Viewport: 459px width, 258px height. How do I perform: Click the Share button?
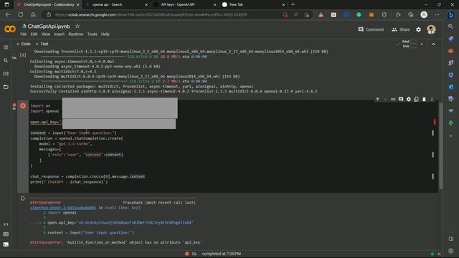[401, 29]
